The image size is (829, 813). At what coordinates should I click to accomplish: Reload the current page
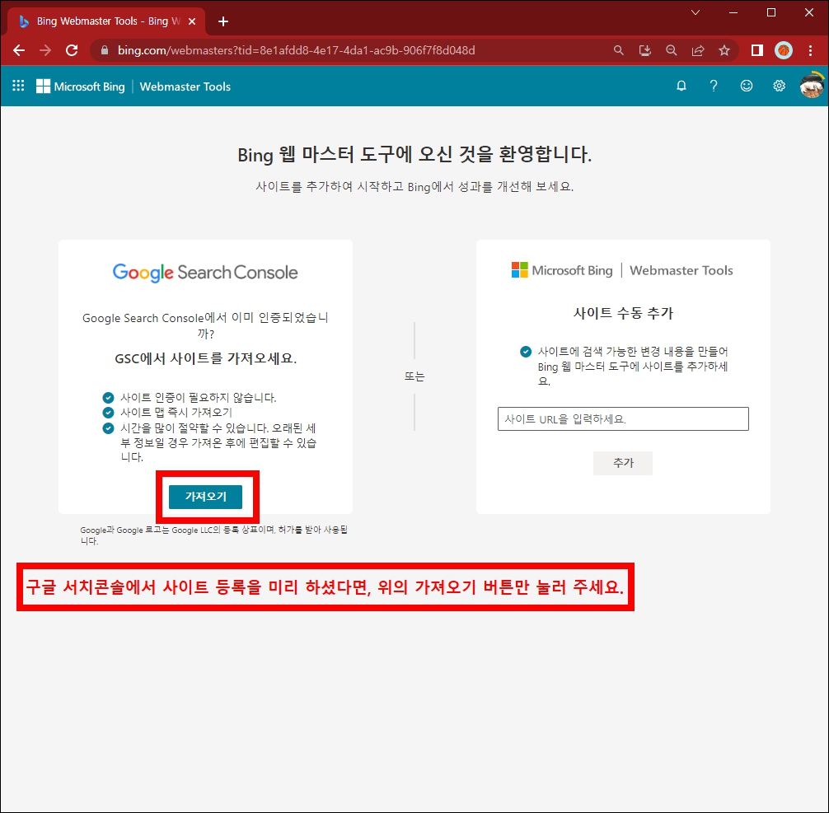(72, 50)
